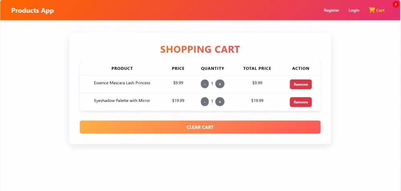Click the Price column header
Image resolution: width=401 pixels, height=191 pixels.
tap(178, 68)
